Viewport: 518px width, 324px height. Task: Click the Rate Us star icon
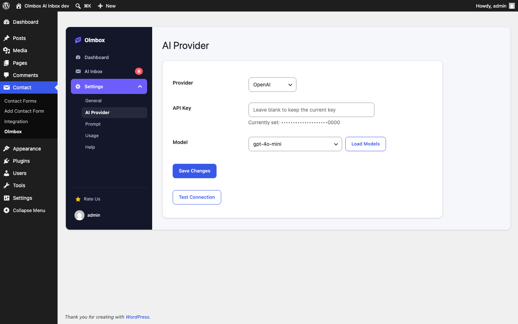click(78, 199)
